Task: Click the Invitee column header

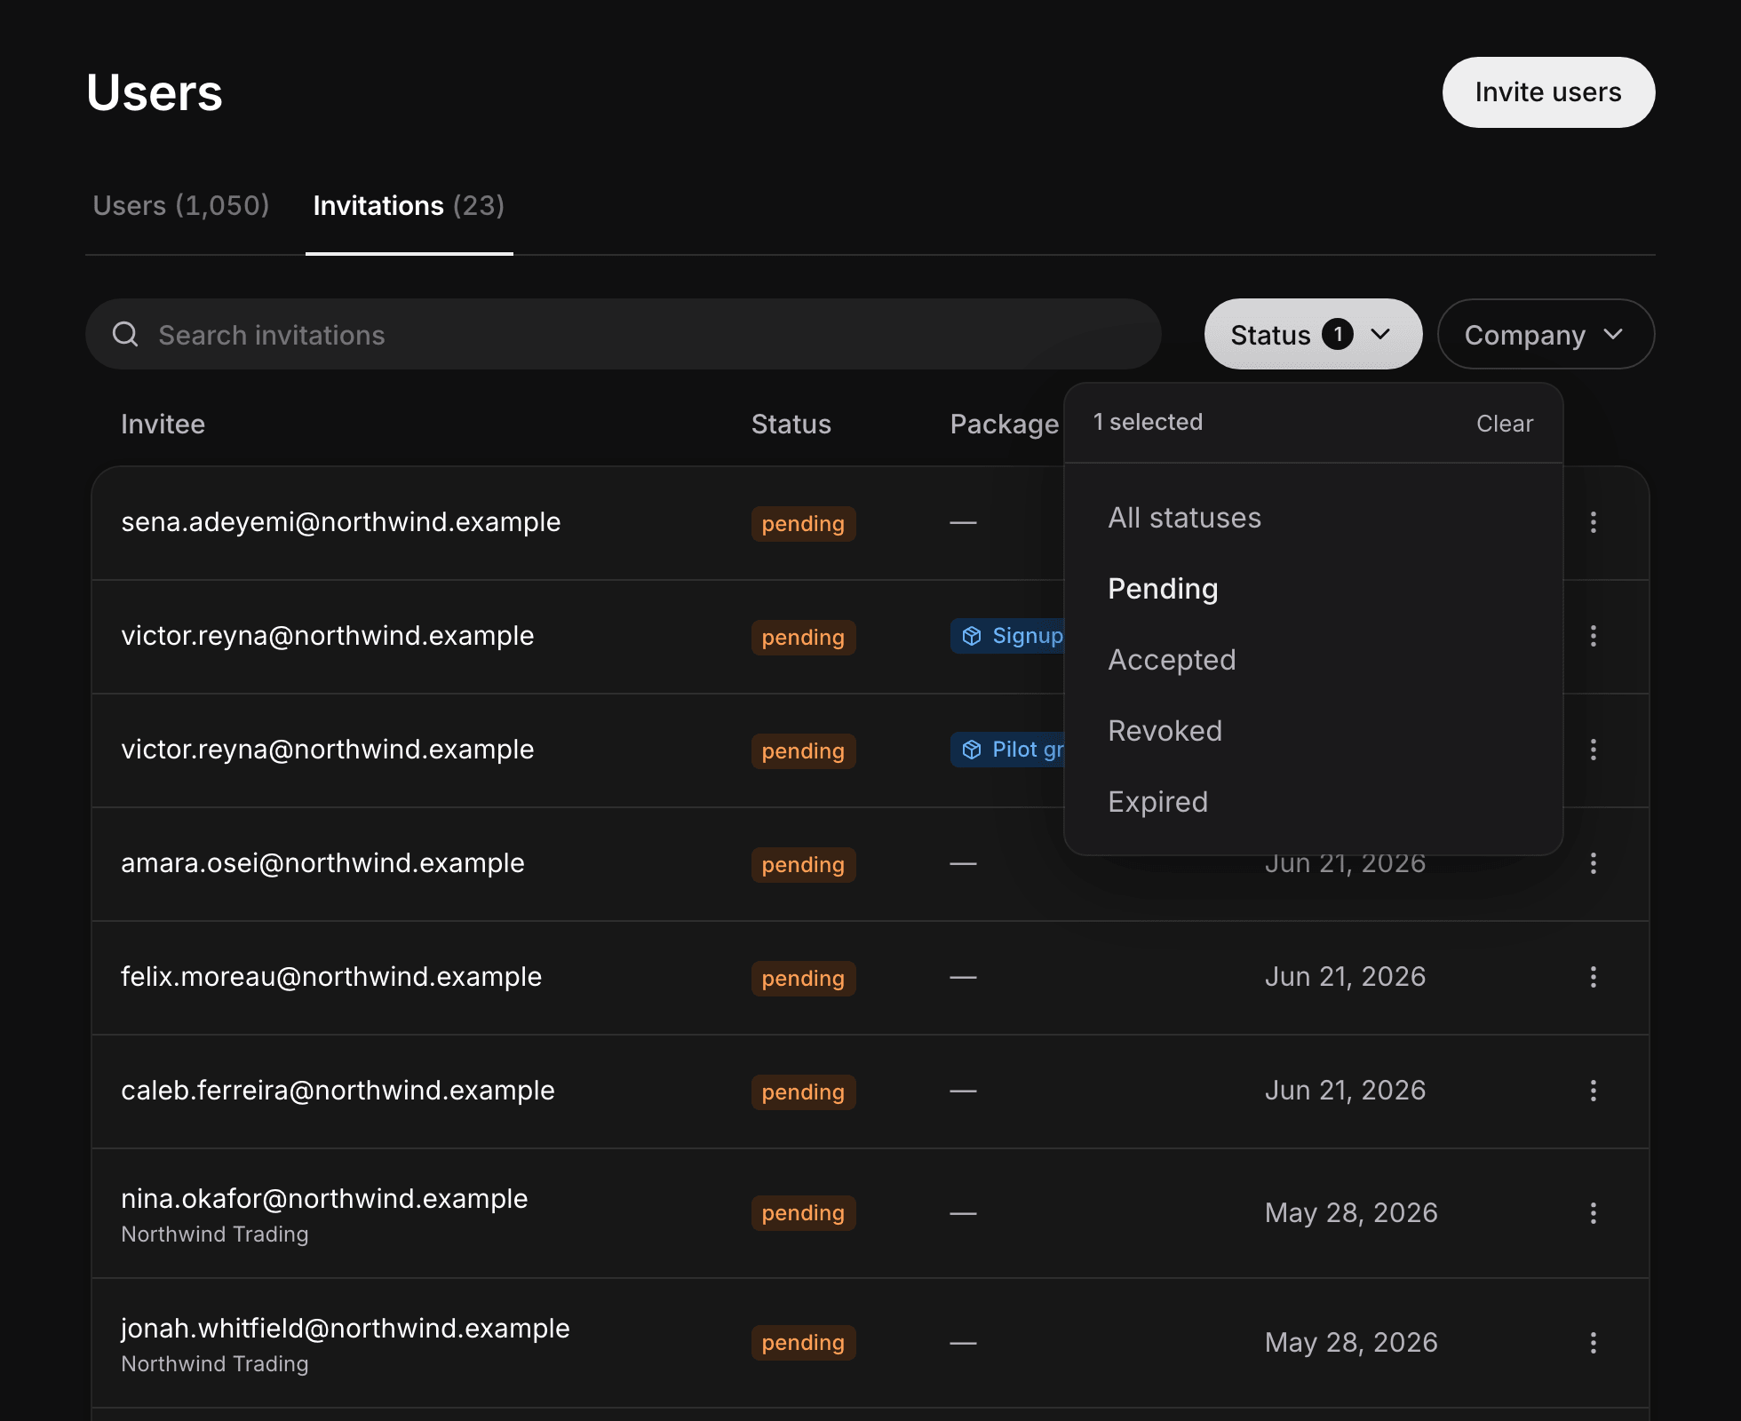Action: (163, 425)
